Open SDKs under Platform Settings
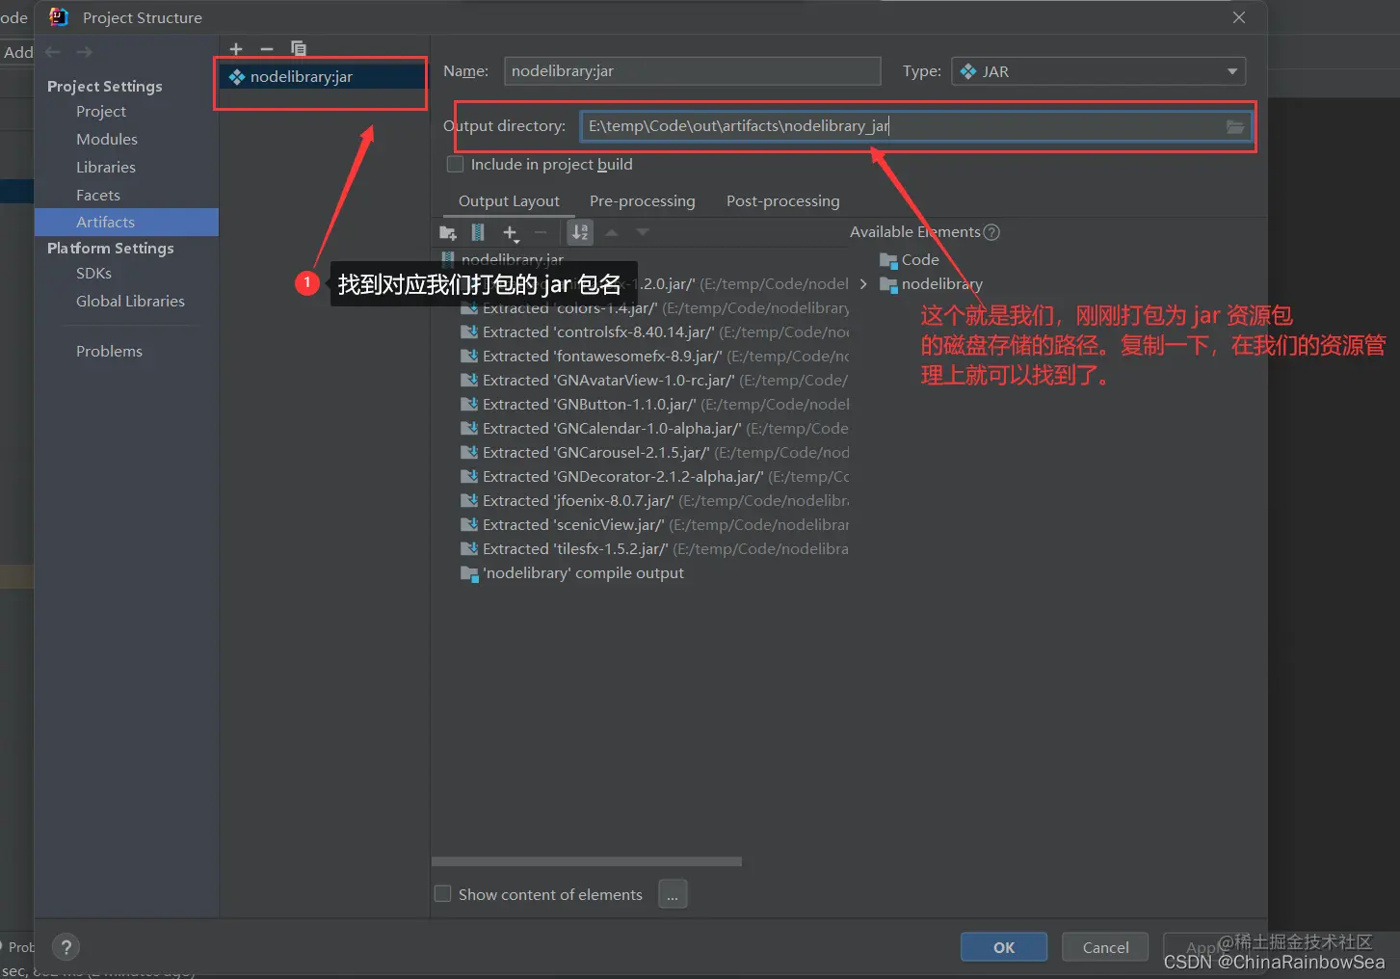 pyautogui.click(x=93, y=274)
